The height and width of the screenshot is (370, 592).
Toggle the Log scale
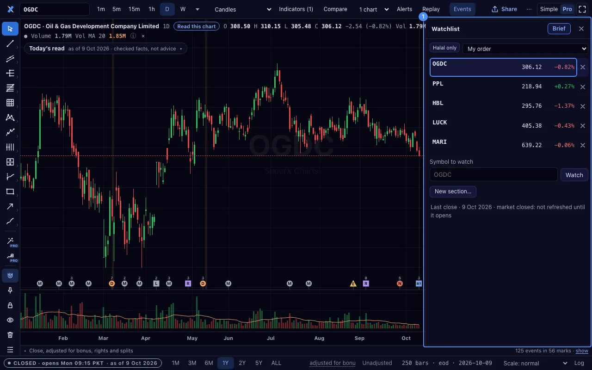pyautogui.click(x=579, y=363)
